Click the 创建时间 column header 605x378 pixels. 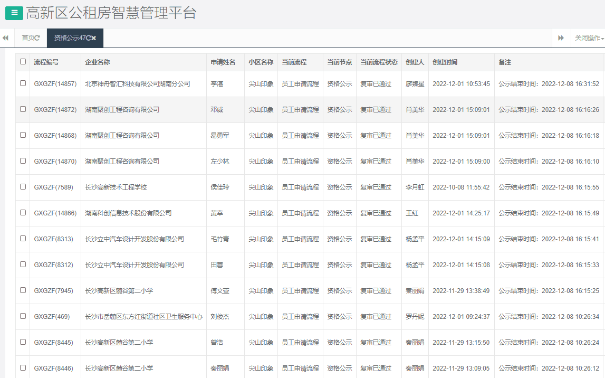[445, 62]
